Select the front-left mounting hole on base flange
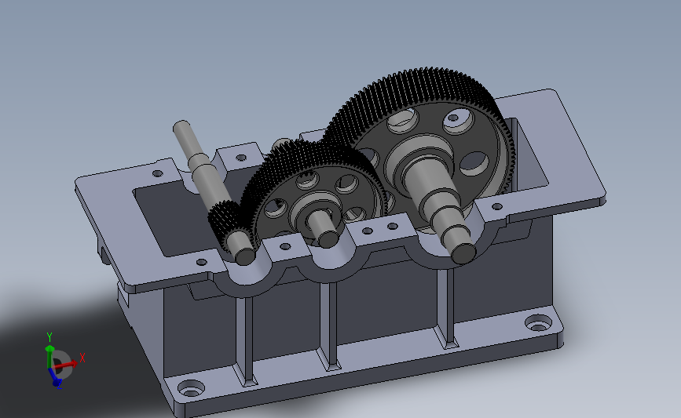Image resolution: width=681 pixels, height=418 pixels. coord(191,387)
